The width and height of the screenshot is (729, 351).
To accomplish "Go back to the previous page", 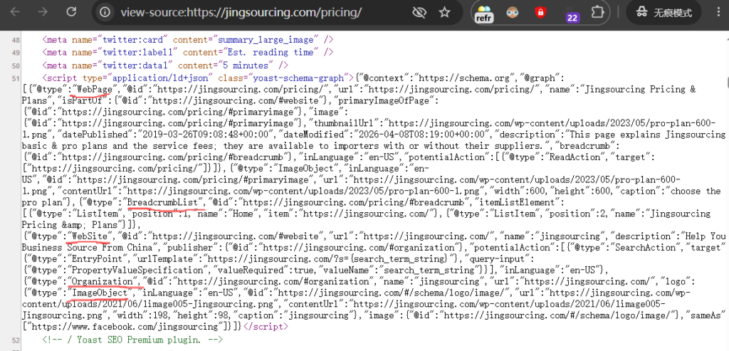I will [15, 12].
